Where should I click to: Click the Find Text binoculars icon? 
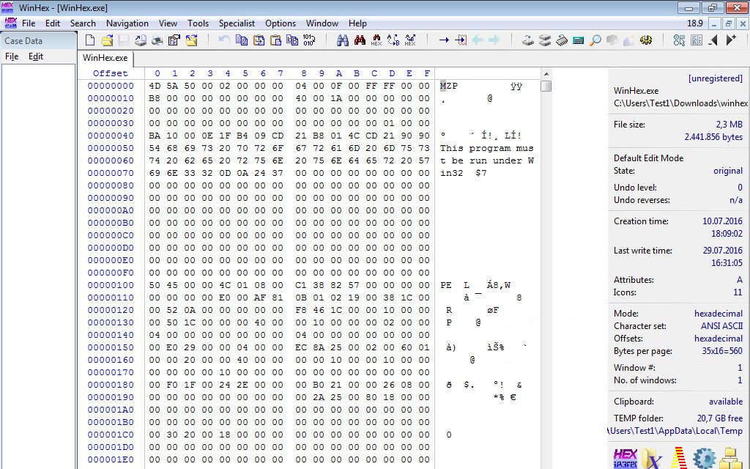point(342,40)
